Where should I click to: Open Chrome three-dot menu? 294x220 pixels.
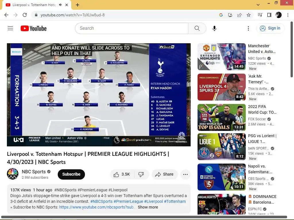(288, 15)
